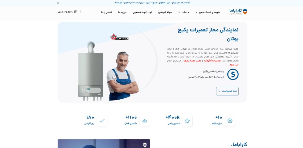Click the people icon for active technicians
The width and height of the screenshot is (303, 148).
145,121
